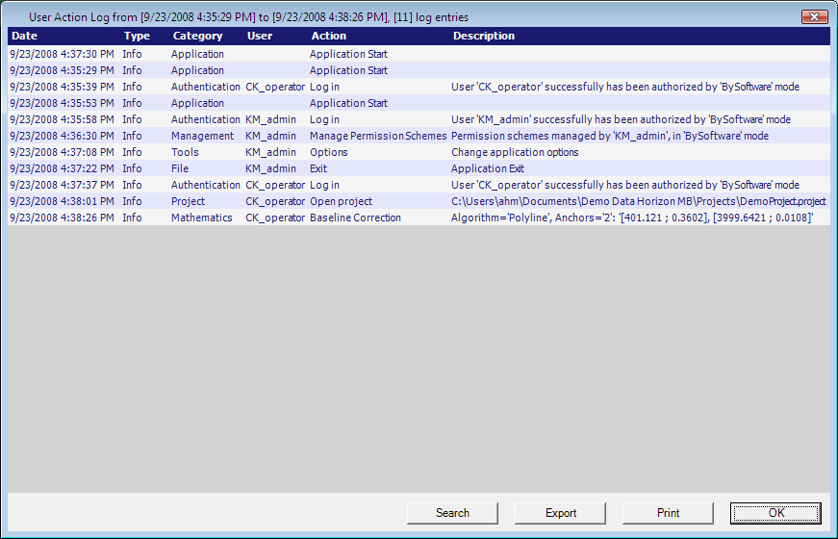Choose CK_operator Log in entry at 4:35:39
The image size is (838, 539).
[324, 88]
